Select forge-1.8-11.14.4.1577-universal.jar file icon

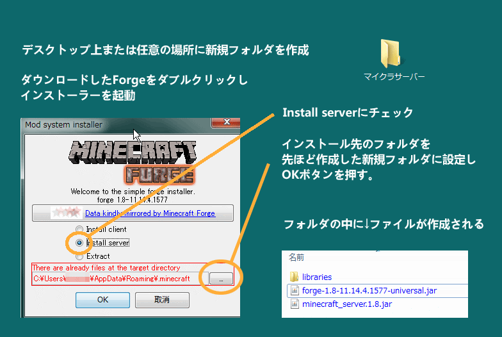[295, 291]
